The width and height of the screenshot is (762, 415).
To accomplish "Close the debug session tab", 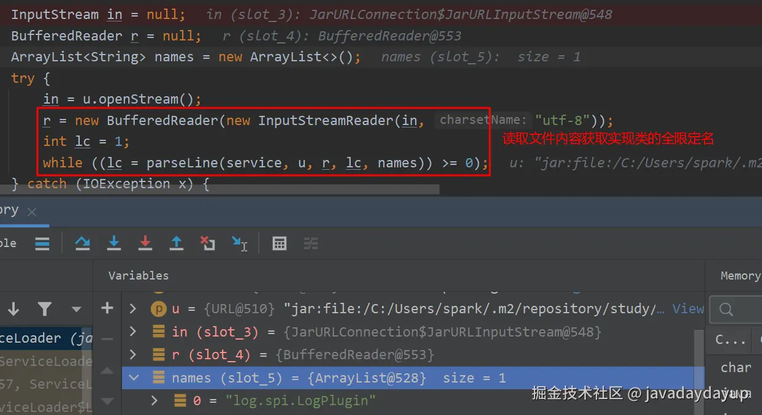I will [32, 212].
